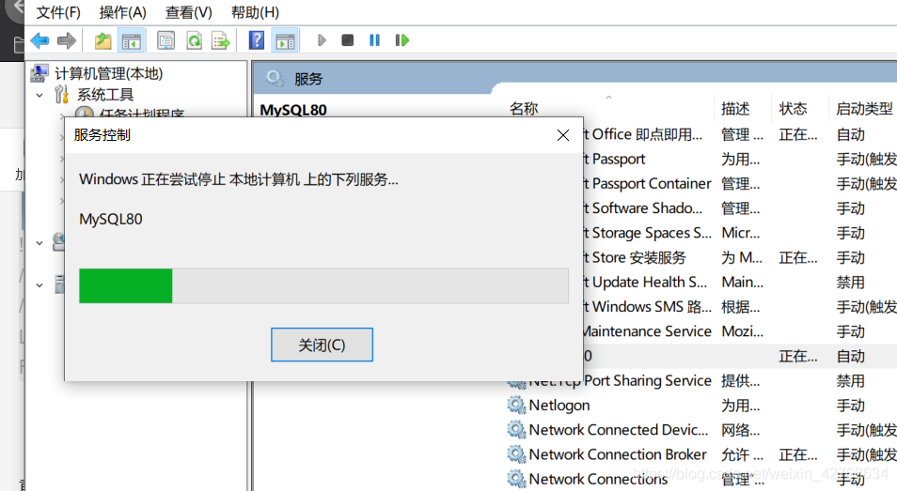Click the Back arrow toolbar icon

pyautogui.click(x=39, y=40)
